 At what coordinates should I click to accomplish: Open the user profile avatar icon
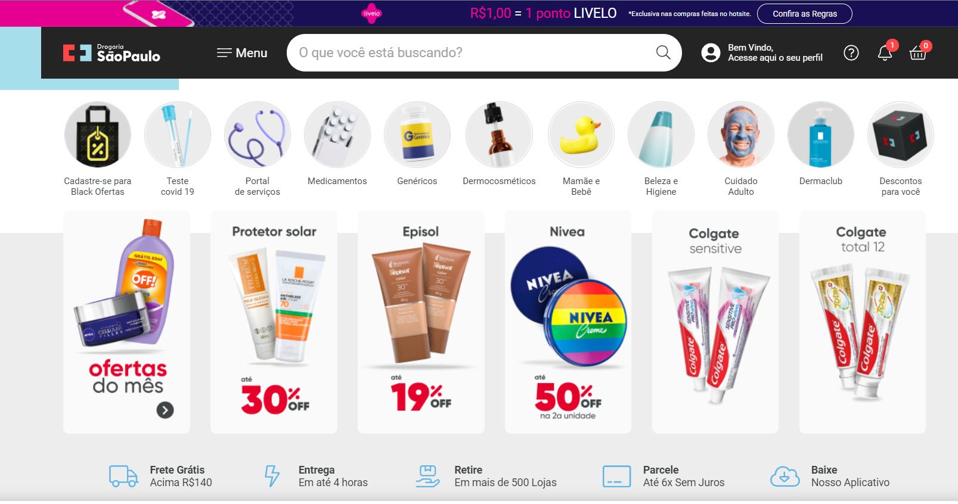711,53
